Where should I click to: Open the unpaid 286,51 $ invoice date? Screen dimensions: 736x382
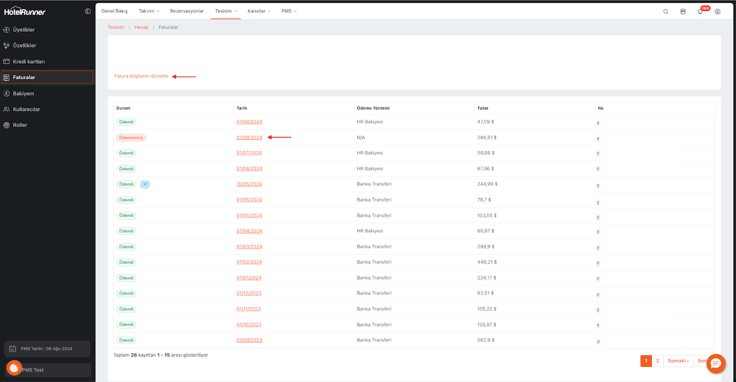(x=249, y=138)
